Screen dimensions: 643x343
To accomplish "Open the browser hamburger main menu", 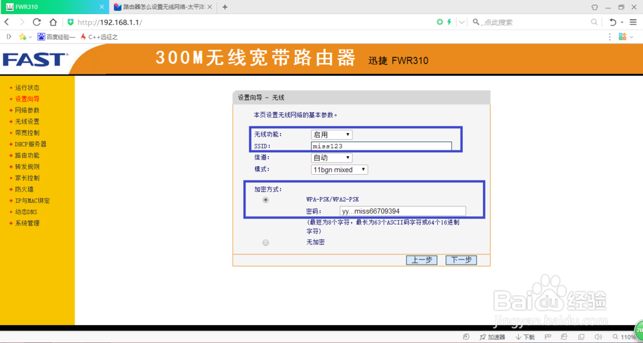I will click(633, 22).
